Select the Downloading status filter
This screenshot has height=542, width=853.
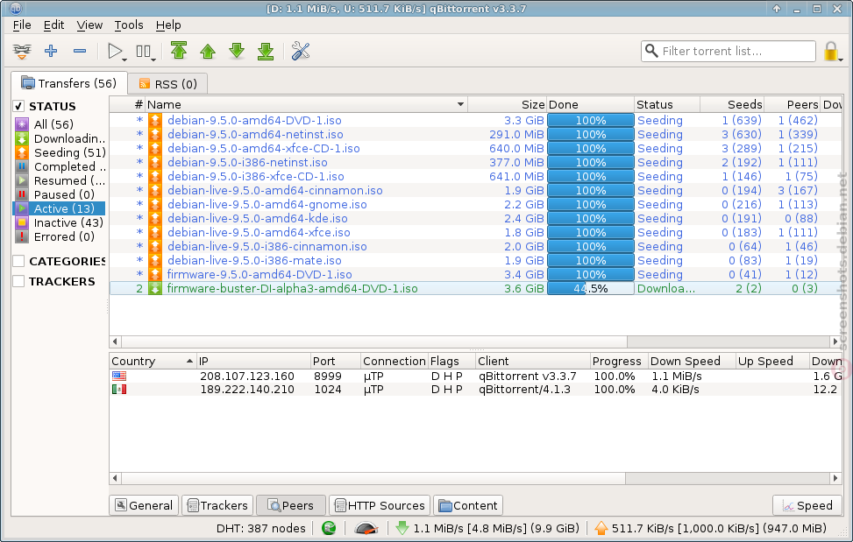pyautogui.click(x=60, y=138)
